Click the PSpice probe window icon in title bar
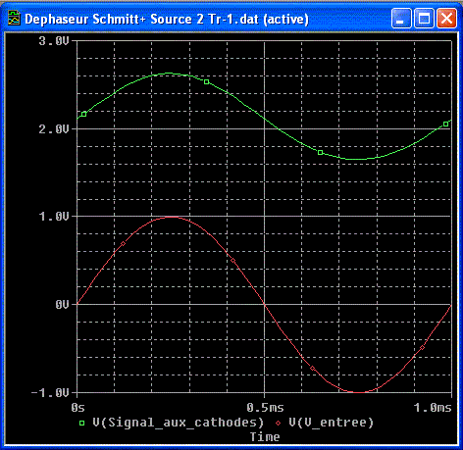 [x=14, y=19]
